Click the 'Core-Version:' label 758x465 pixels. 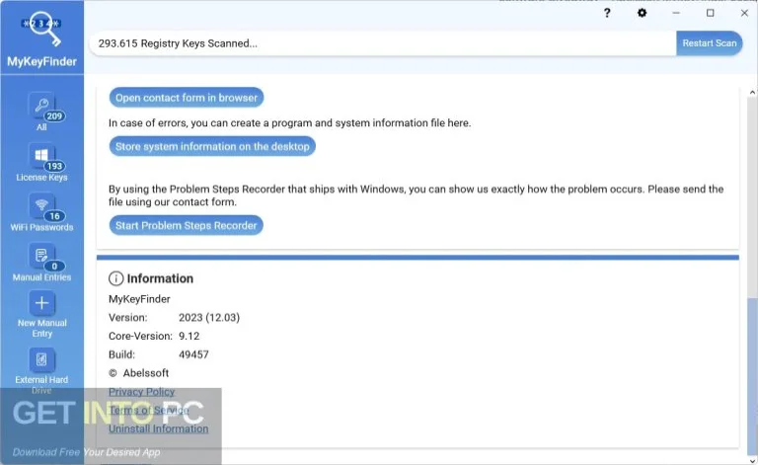(140, 336)
